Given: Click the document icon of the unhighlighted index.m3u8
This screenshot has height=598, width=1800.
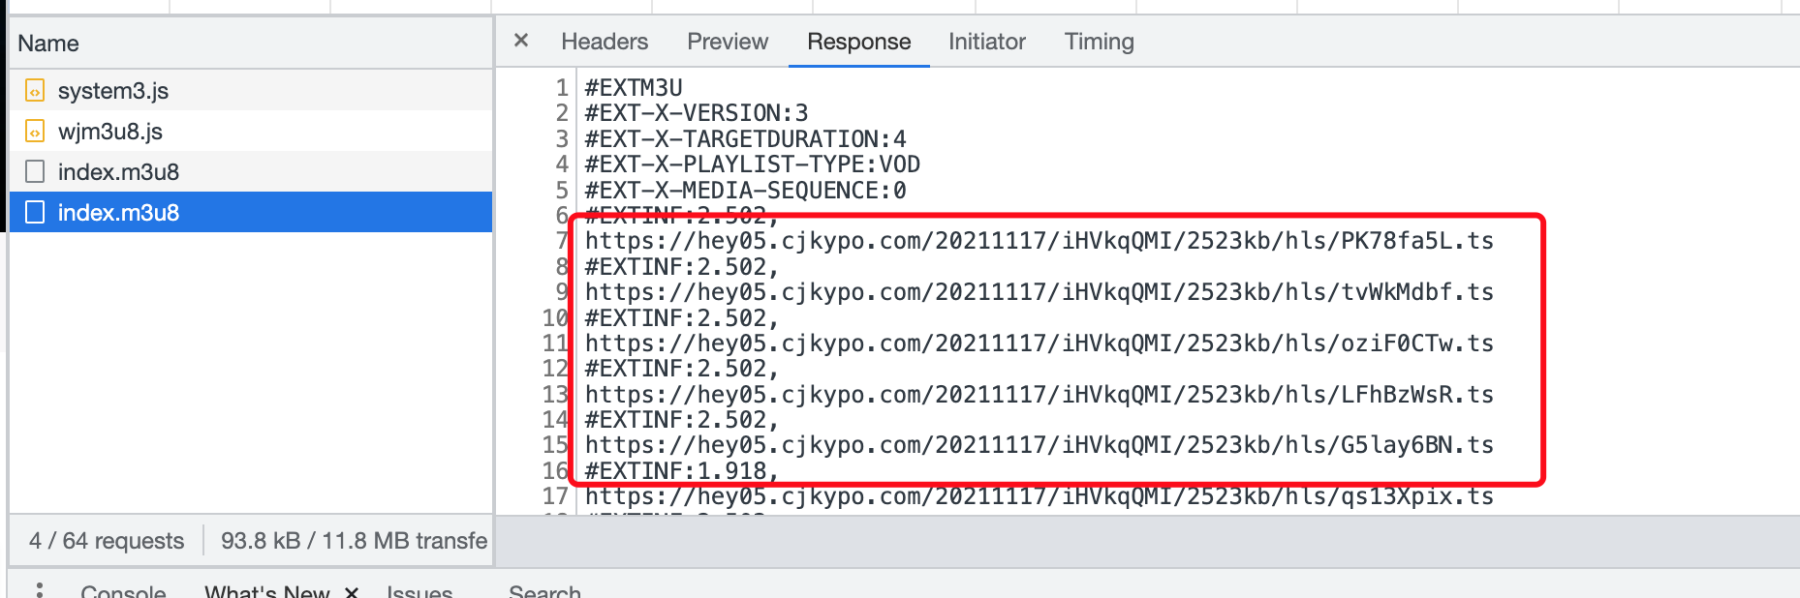Looking at the screenshot, I should coord(35,172).
